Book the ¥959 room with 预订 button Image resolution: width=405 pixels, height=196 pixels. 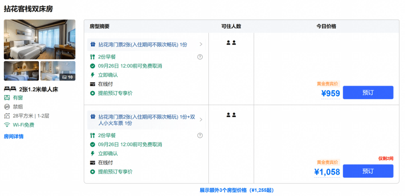pyautogui.click(x=368, y=93)
